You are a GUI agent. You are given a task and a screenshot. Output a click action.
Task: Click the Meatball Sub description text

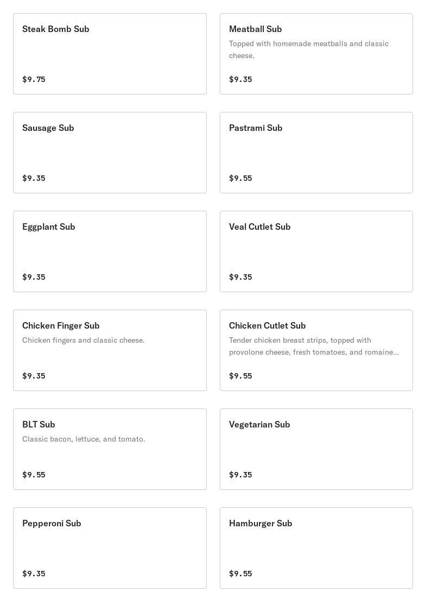(309, 49)
